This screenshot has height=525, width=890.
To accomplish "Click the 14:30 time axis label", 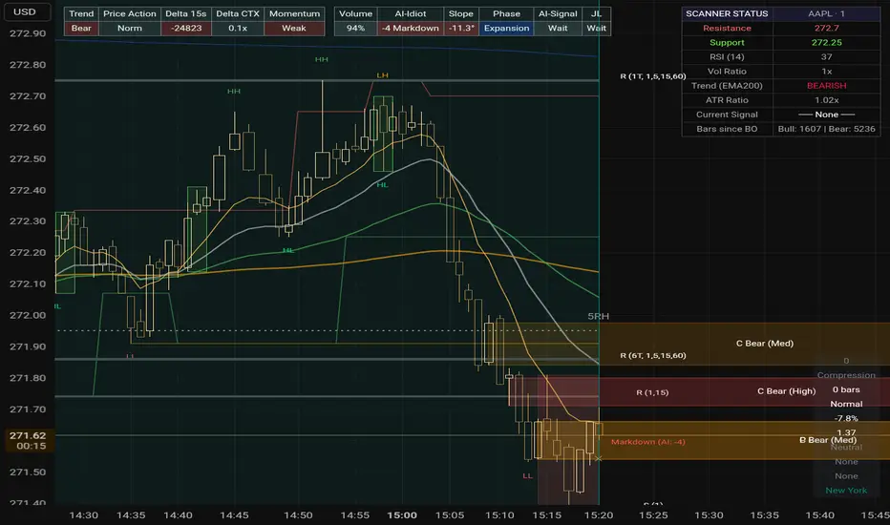I will (x=83, y=515).
